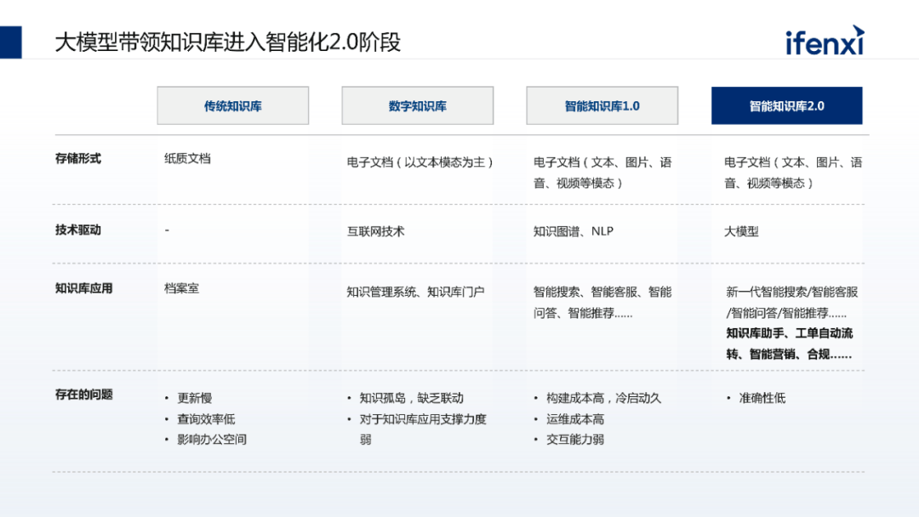This screenshot has height=517, width=919.
Task: Click 知识管理系统、知识库门户 text
Action: click(415, 292)
